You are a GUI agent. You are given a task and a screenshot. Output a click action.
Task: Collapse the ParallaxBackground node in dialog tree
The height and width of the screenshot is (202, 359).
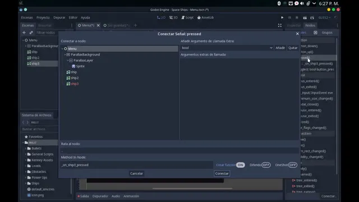click(x=65, y=54)
